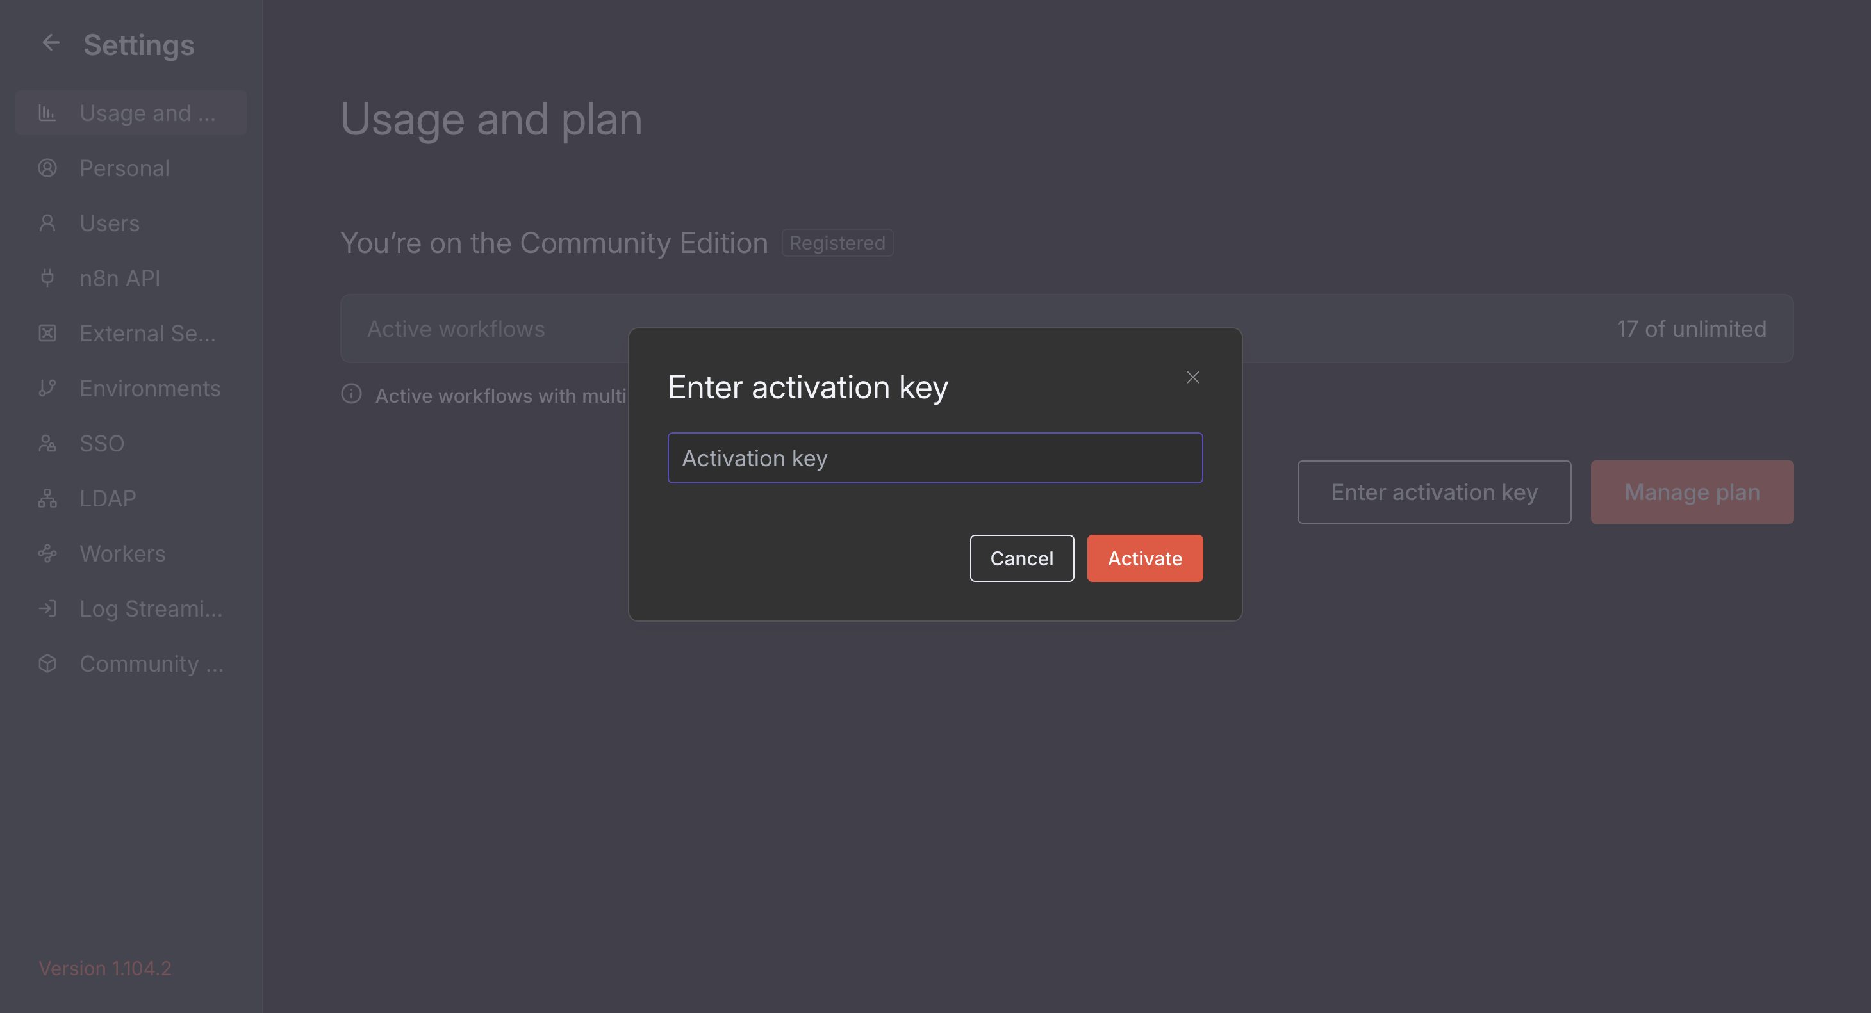Click the Version 1.104.2 link
1871x1013 pixels.
(x=105, y=968)
